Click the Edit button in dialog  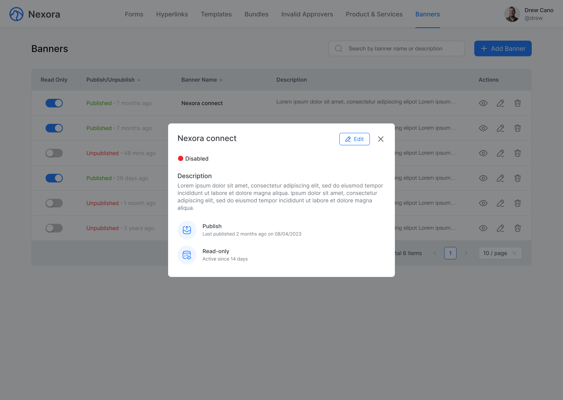coord(354,139)
